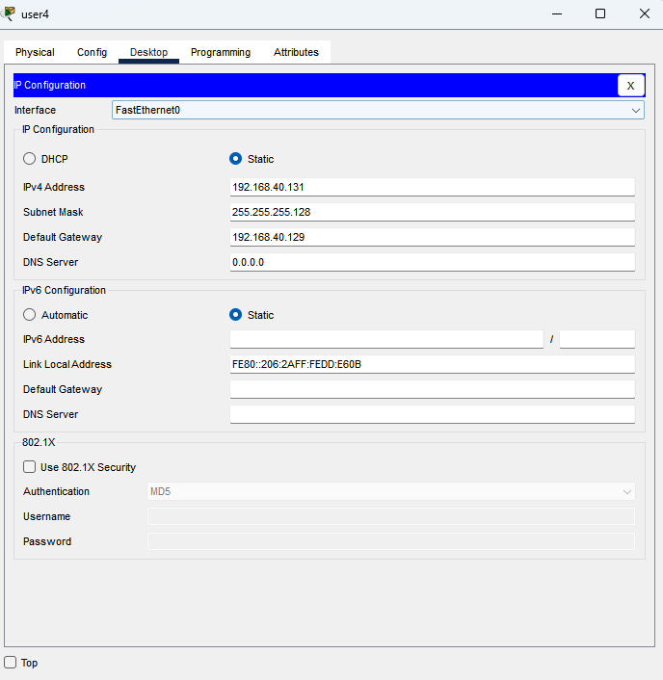This screenshot has width=663, height=680.
Task: Switch to the Physical tab
Action: 35,52
